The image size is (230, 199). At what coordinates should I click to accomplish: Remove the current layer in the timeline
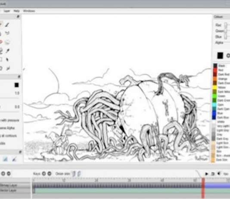[x=9, y=174]
